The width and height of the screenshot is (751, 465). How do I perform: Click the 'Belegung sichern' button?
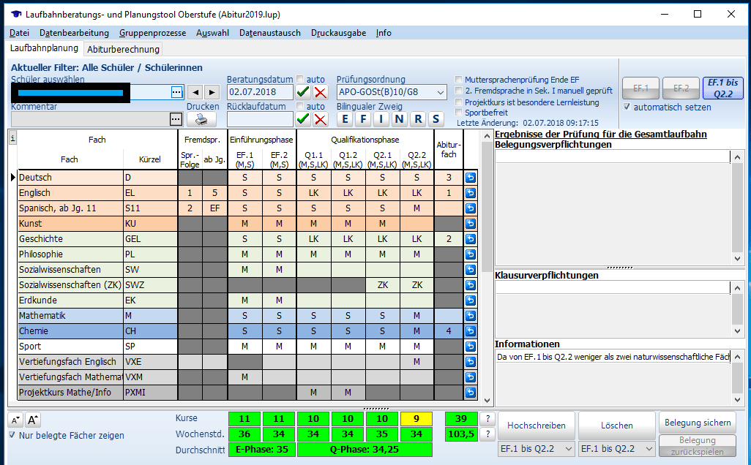pos(698,423)
